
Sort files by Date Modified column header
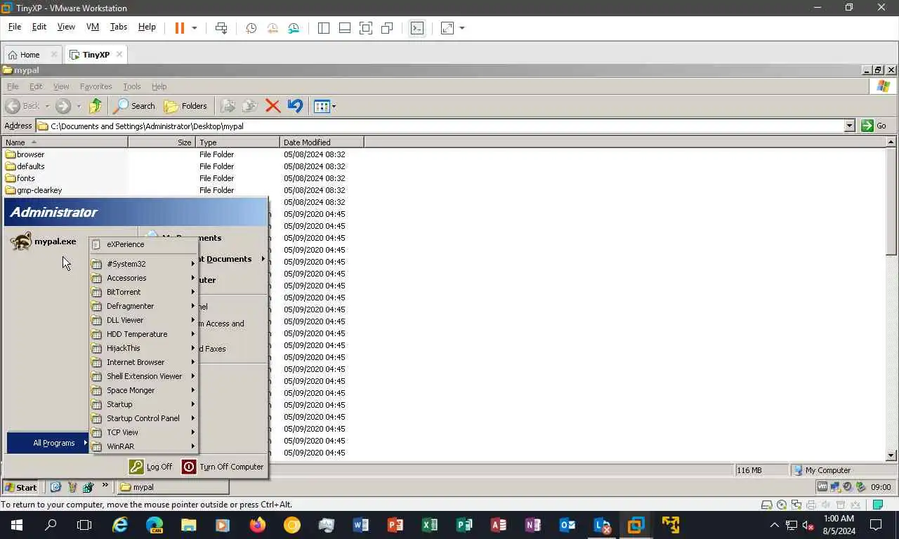pos(321,142)
